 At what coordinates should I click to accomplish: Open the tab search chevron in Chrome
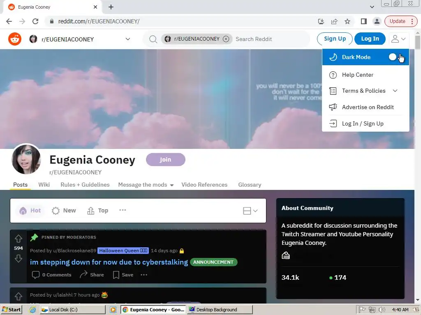pyautogui.click(x=372, y=7)
